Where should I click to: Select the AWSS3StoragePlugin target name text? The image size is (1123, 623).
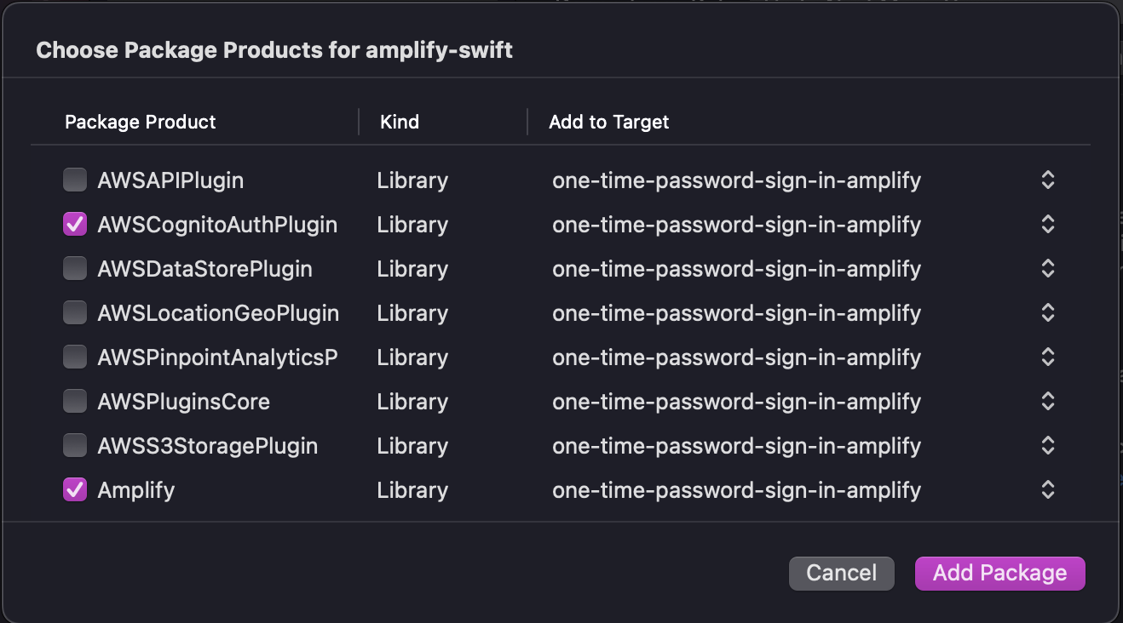[x=736, y=446]
